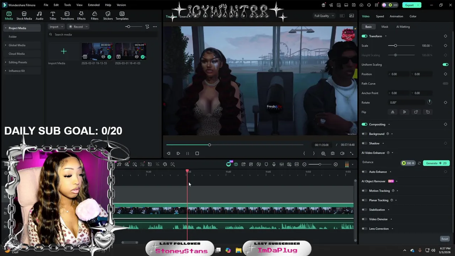455x256 pixels.
Task: Click the Reset button
Action: coord(445,239)
